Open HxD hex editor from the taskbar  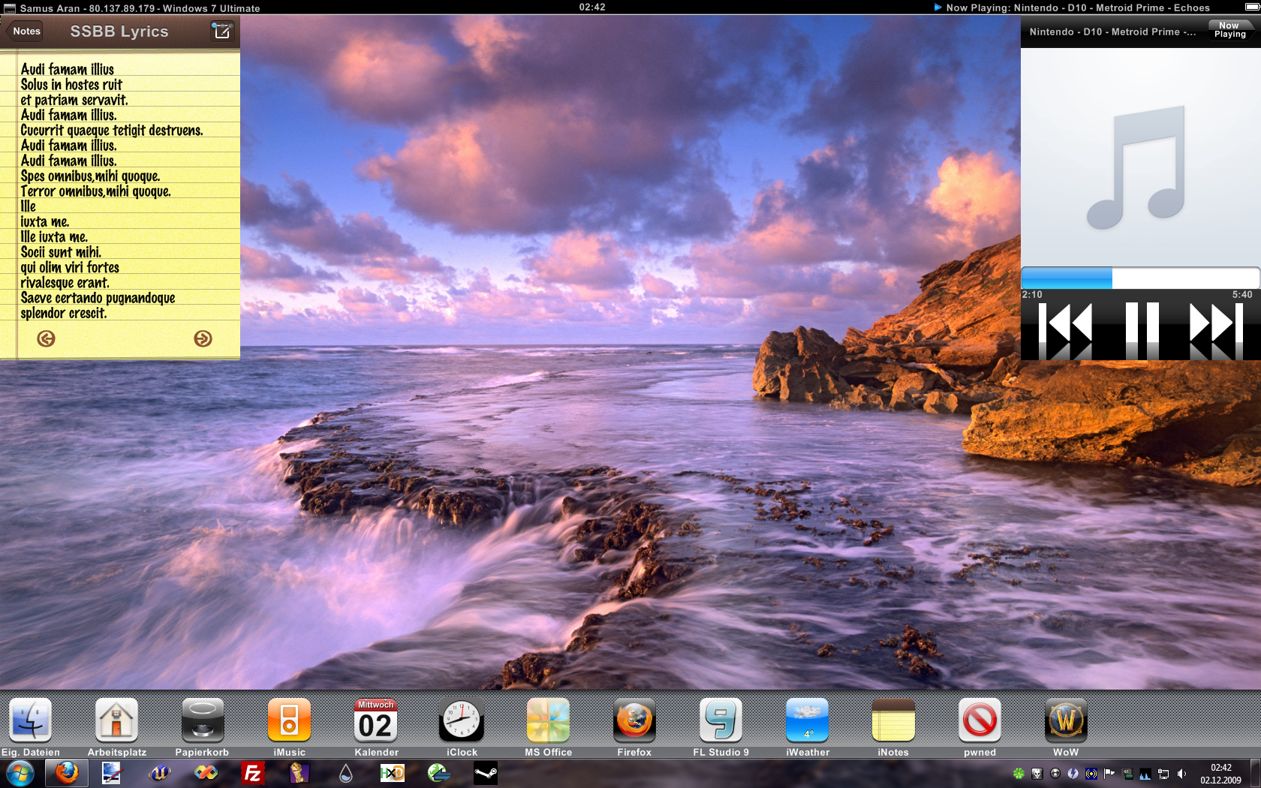tap(393, 773)
